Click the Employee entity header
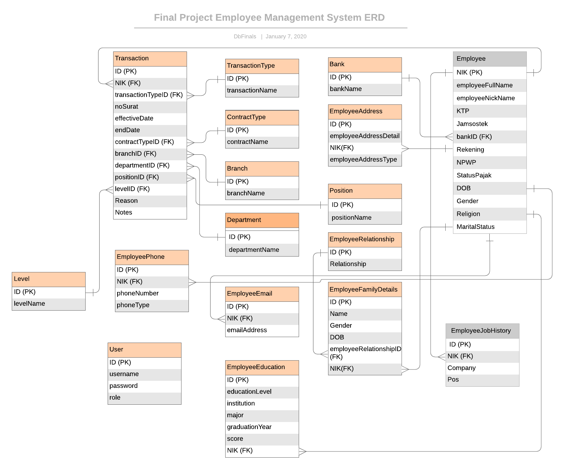The height and width of the screenshot is (465, 561). point(490,59)
